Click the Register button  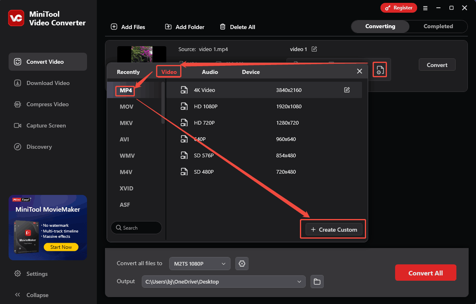pos(399,8)
